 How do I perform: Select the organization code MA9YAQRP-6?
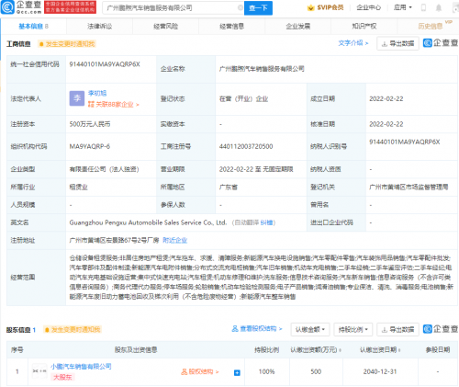coord(89,146)
